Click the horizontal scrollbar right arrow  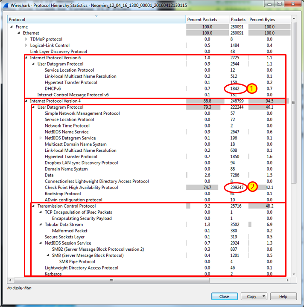pos(287,280)
